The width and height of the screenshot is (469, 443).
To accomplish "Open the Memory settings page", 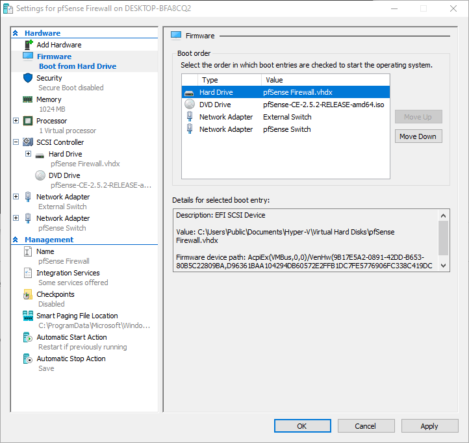I will point(49,99).
